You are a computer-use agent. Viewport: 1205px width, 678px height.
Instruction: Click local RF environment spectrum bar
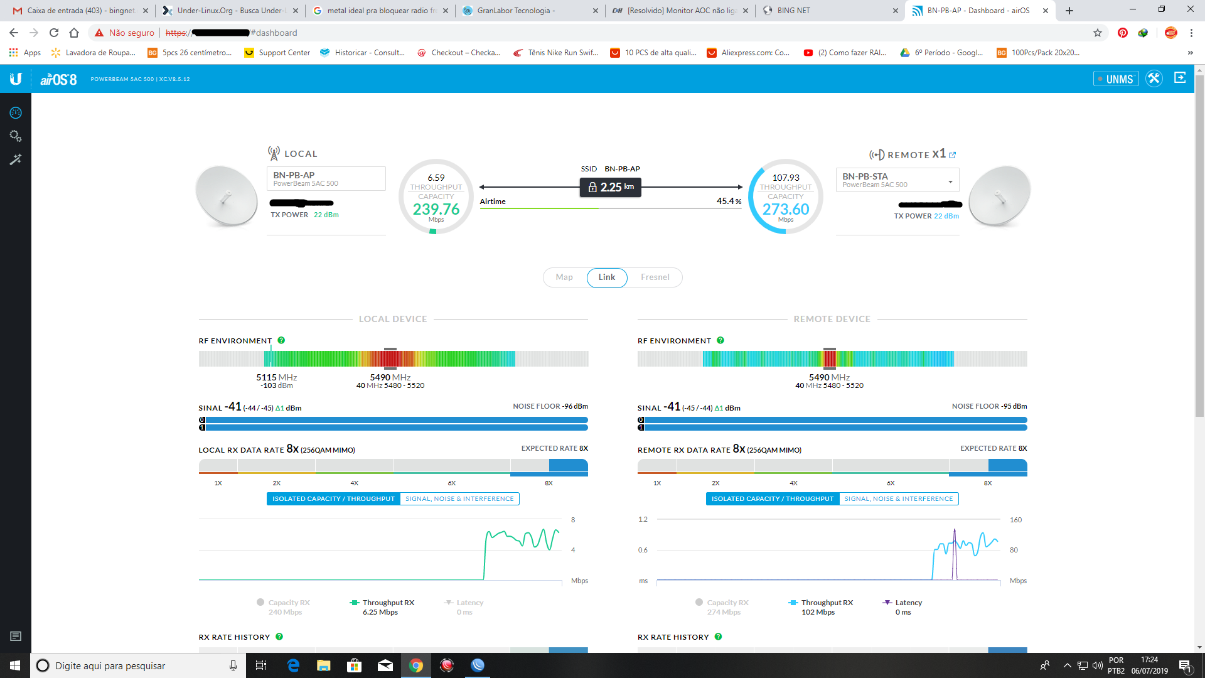coord(394,359)
